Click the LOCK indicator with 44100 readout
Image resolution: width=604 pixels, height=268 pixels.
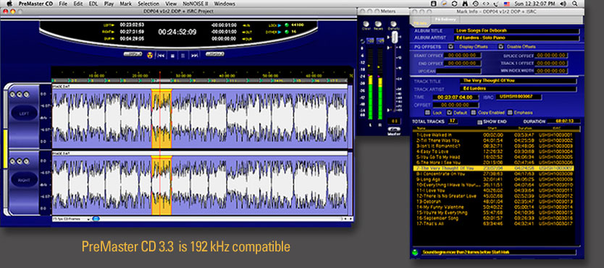pos(286,25)
